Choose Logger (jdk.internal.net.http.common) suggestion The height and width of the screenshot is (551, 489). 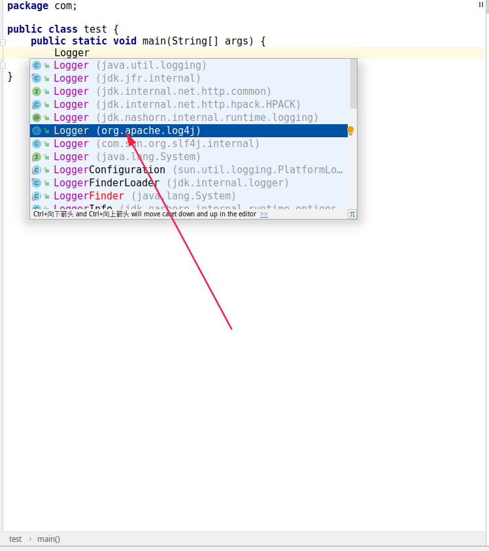click(x=189, y=92)
